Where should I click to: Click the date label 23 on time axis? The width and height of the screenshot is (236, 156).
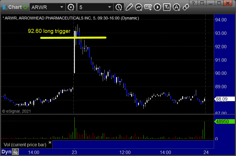tap(74, 152)
